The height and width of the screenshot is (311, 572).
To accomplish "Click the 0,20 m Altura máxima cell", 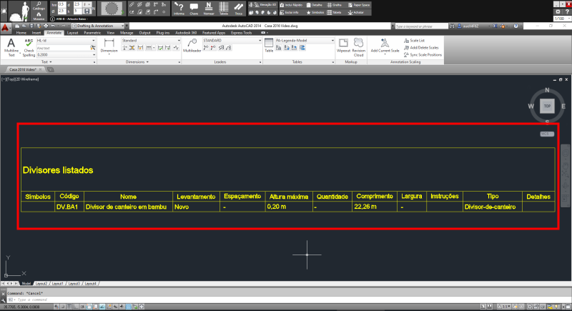I will pos(289,207).
